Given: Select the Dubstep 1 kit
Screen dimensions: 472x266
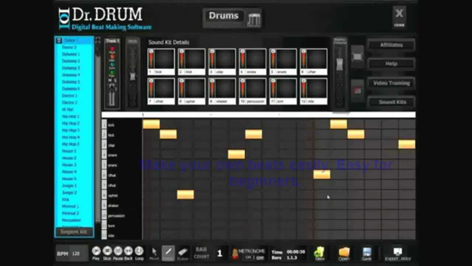Looking at the screenshot, I should click(x=71, y=54).
